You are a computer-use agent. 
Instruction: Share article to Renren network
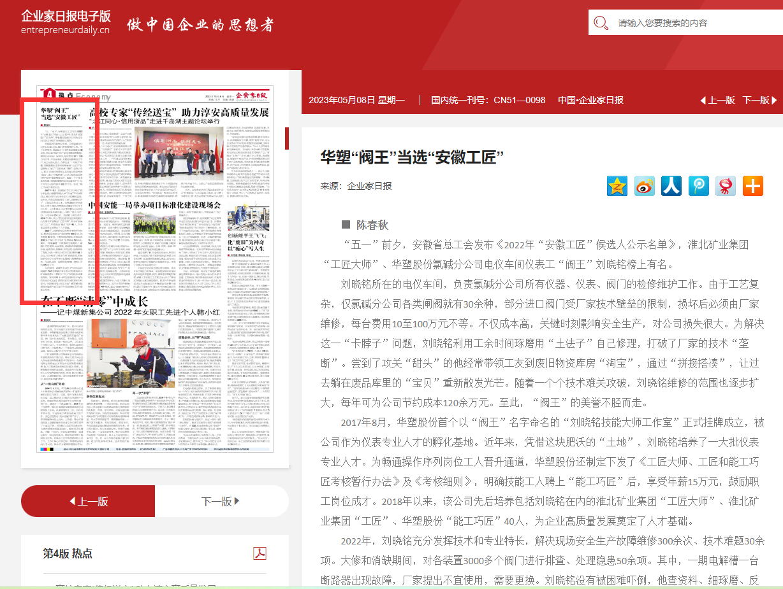coord(671,186)
